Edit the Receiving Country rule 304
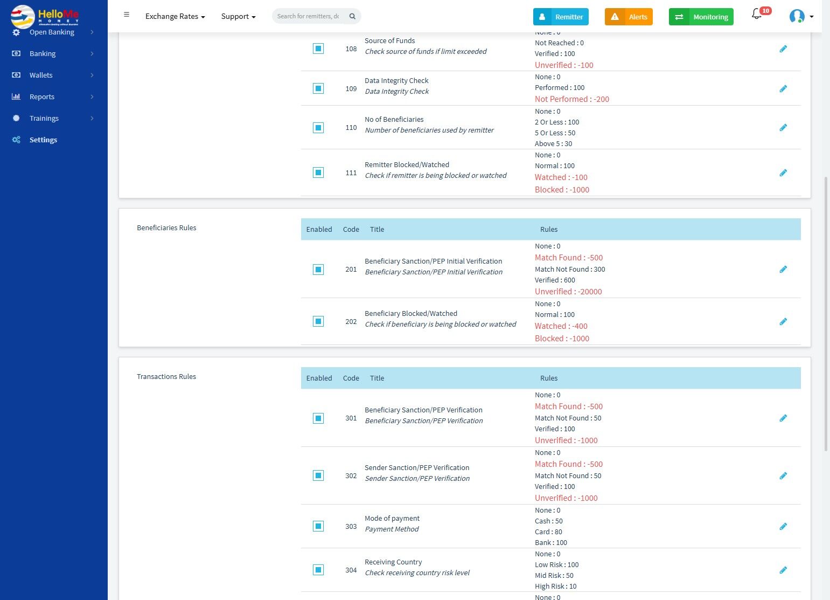Screen dimensions: 830x600 click(783, 570)
